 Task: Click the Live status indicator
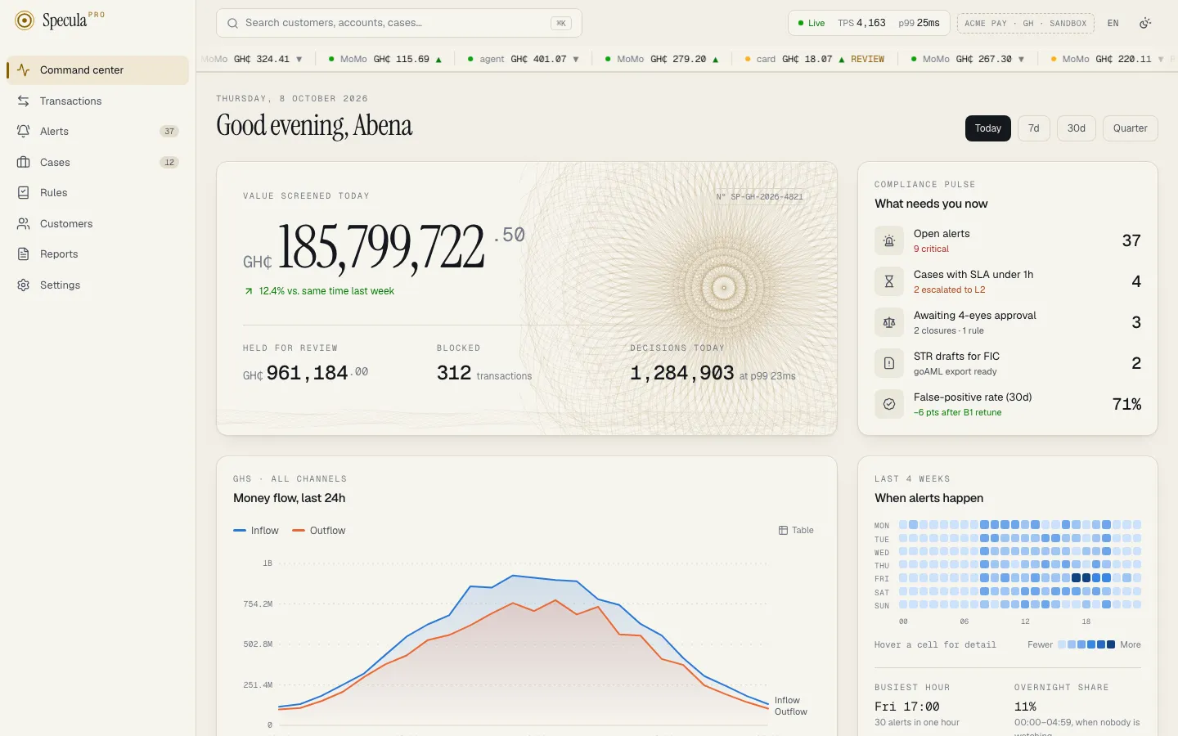click(812, 23)
